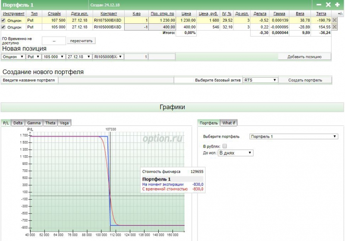Expand the "Выберите портфель" dropdown
Viewport: 345px width, 241px height.
coord(294,137)
